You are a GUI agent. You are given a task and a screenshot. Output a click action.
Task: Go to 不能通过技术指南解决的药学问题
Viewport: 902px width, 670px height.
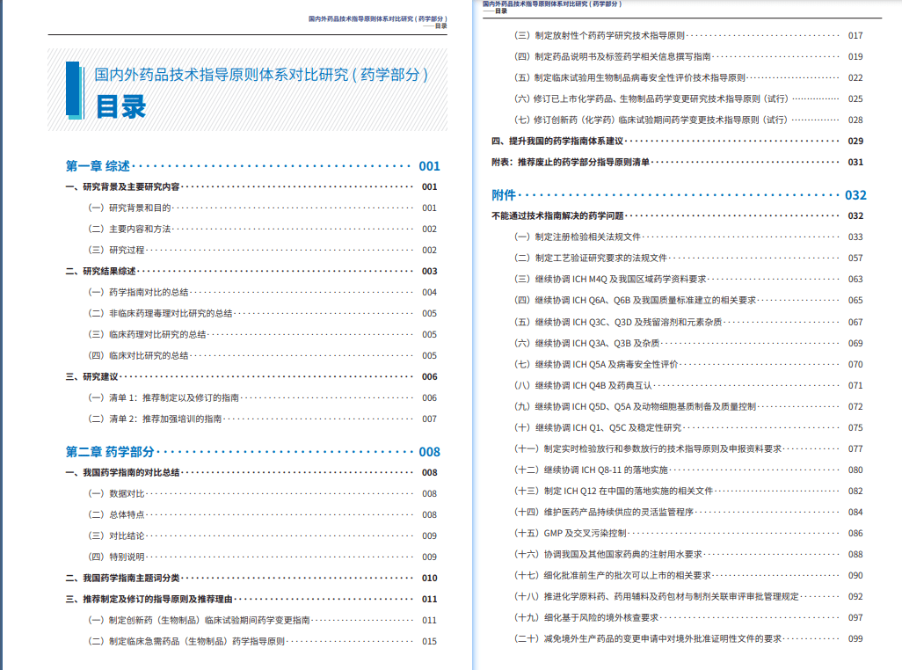click(677, 215)
